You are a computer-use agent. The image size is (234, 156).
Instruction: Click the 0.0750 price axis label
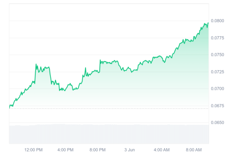pos(217,55)
